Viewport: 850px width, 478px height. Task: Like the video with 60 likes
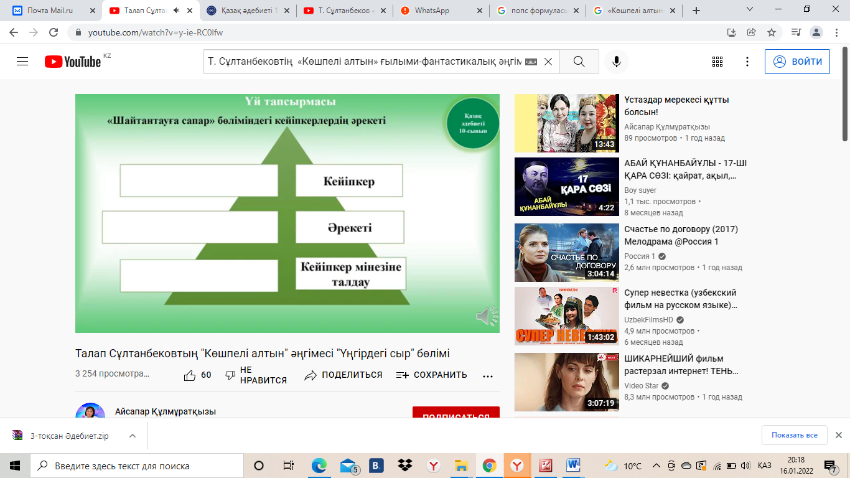click(x=197, y=375)
